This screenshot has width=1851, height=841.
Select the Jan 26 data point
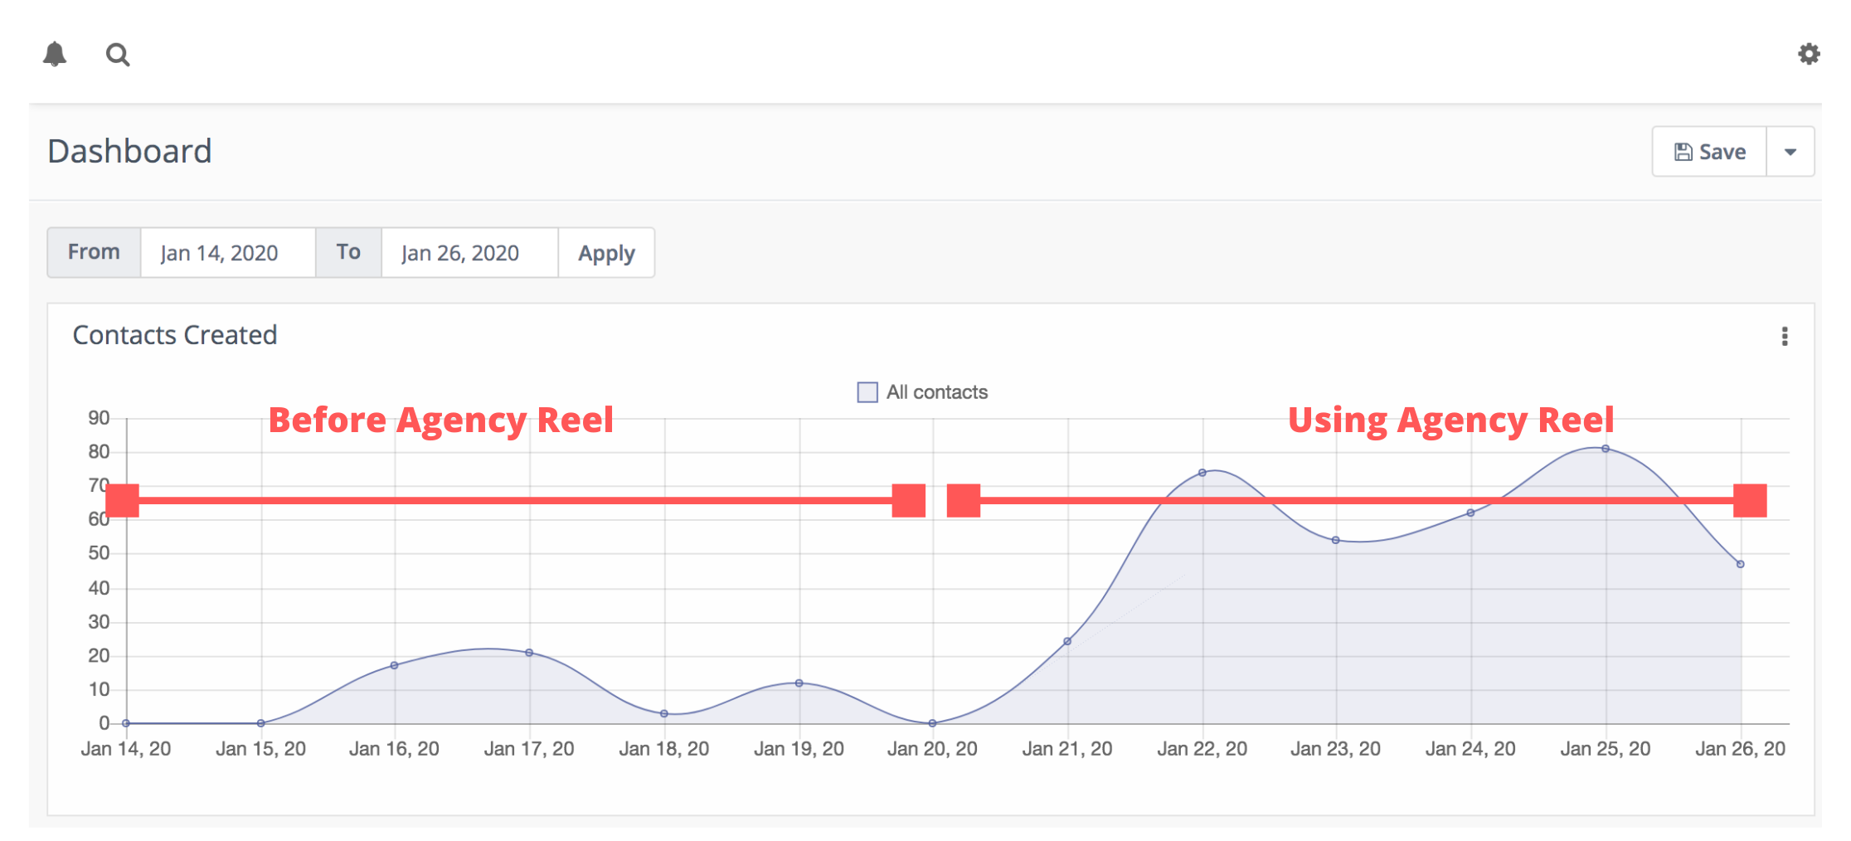[1741, 564]
